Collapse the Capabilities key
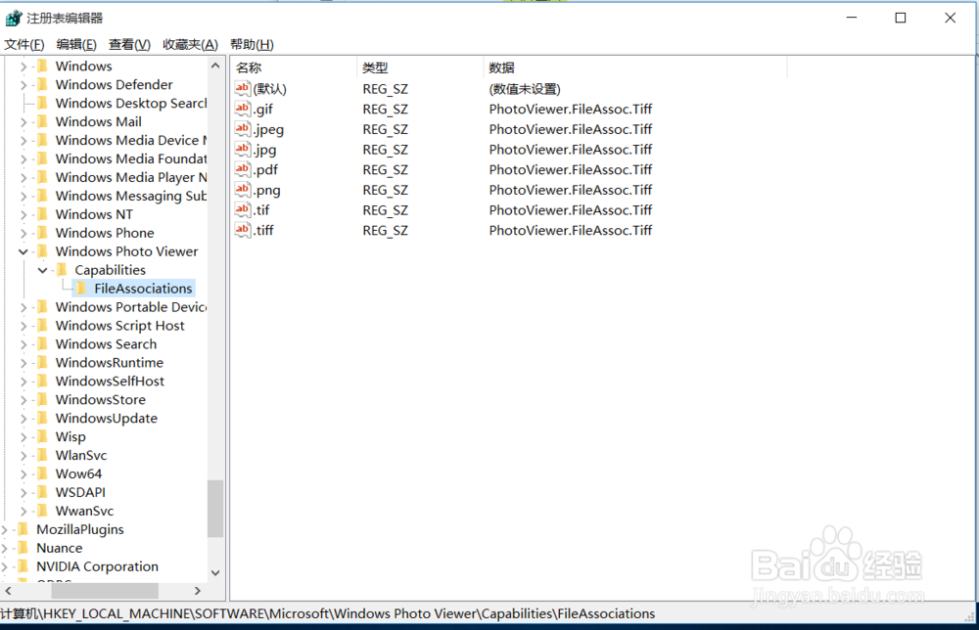The image size is (979, 630). (41, 269)
